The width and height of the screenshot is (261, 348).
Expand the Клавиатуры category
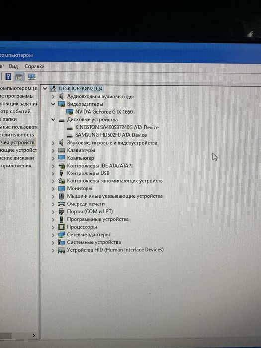[x=53, y=151]
